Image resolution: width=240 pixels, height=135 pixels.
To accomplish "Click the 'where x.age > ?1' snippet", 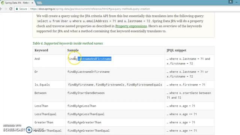I will (x=181, y=122).
